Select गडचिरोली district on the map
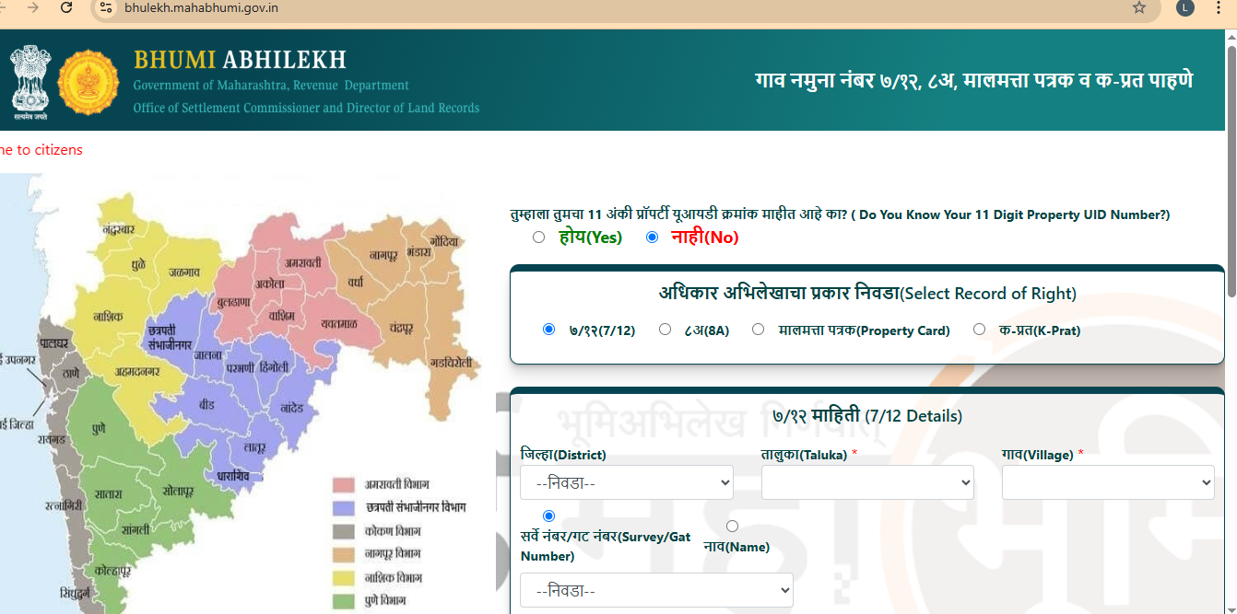1237x614 pixels. (x=451, y=362)
